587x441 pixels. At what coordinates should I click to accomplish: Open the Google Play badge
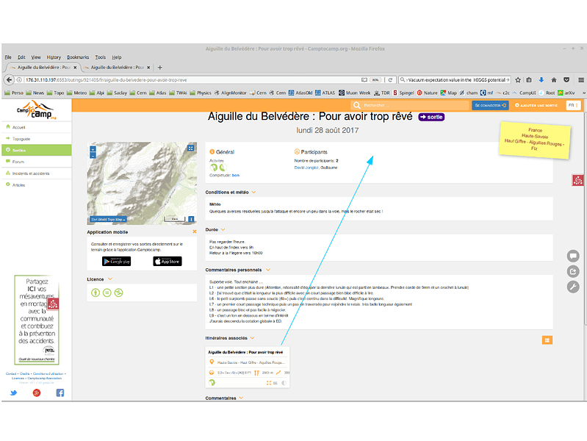(116, 261)
